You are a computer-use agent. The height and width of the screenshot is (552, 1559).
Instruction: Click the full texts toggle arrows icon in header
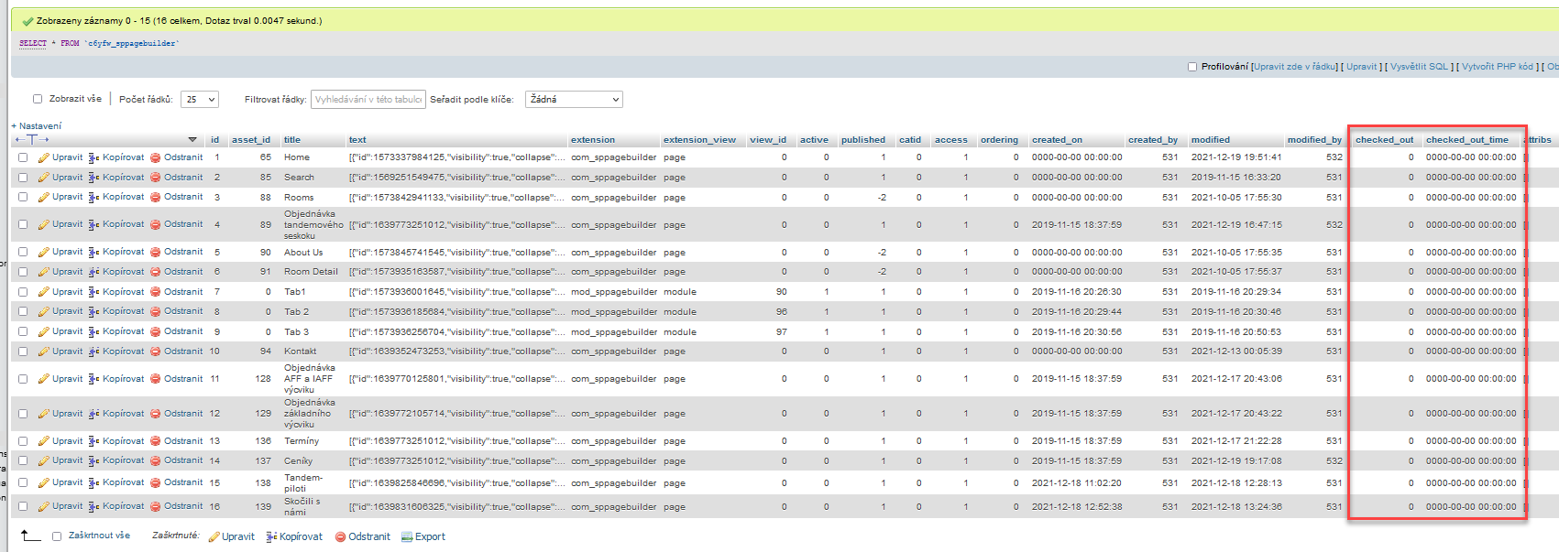coord(31,140)
